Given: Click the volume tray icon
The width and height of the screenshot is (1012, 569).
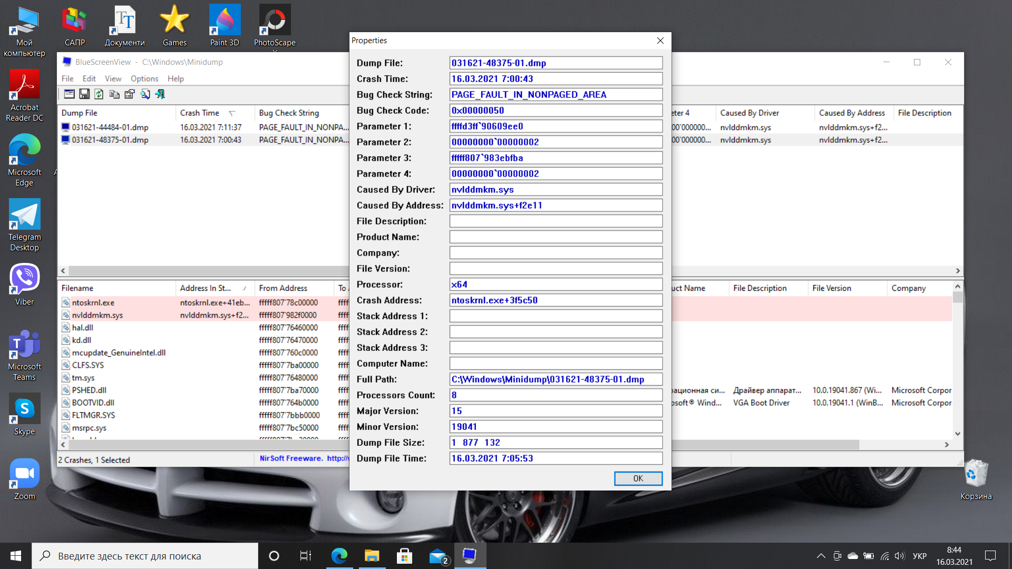Looking at the screenshot, I should pyautogui.click(x=900, y=556).
